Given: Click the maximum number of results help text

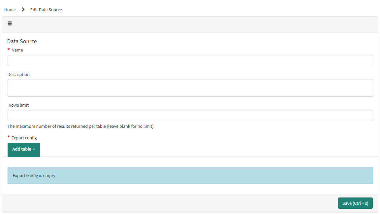Looking at the screenshot, I should (80, 126).
